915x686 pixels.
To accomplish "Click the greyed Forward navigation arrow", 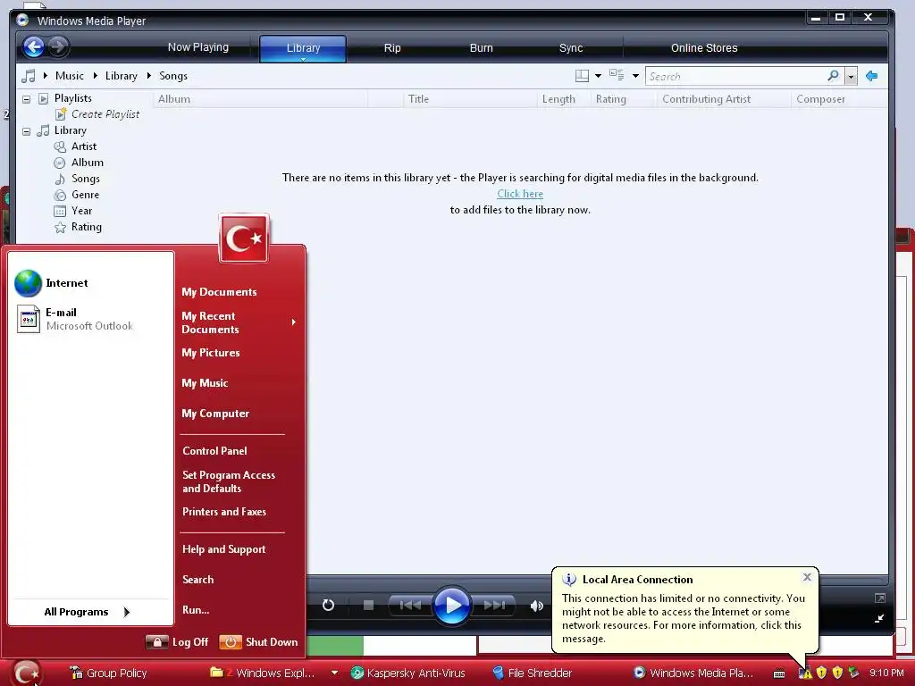I will 58,46.
